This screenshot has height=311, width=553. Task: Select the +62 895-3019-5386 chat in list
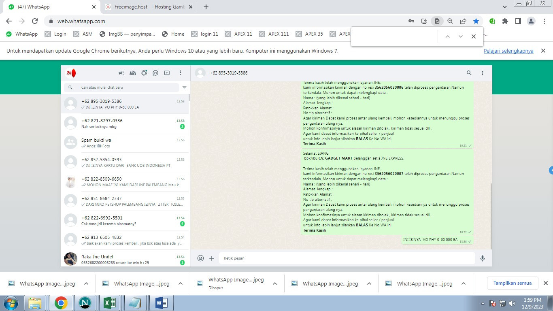pyautogui.click(x=125, y=104)
